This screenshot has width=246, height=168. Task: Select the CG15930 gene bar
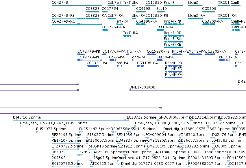pos(151,5)
